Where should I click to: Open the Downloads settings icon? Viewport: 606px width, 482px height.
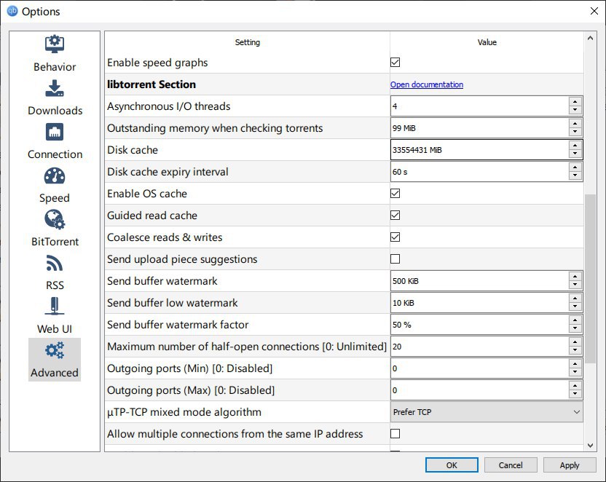tap(55, 88)
